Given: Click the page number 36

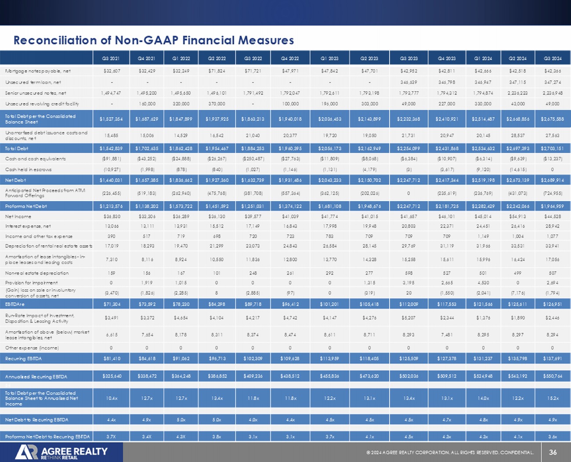Looking at the screenshot, I should 553,452.
